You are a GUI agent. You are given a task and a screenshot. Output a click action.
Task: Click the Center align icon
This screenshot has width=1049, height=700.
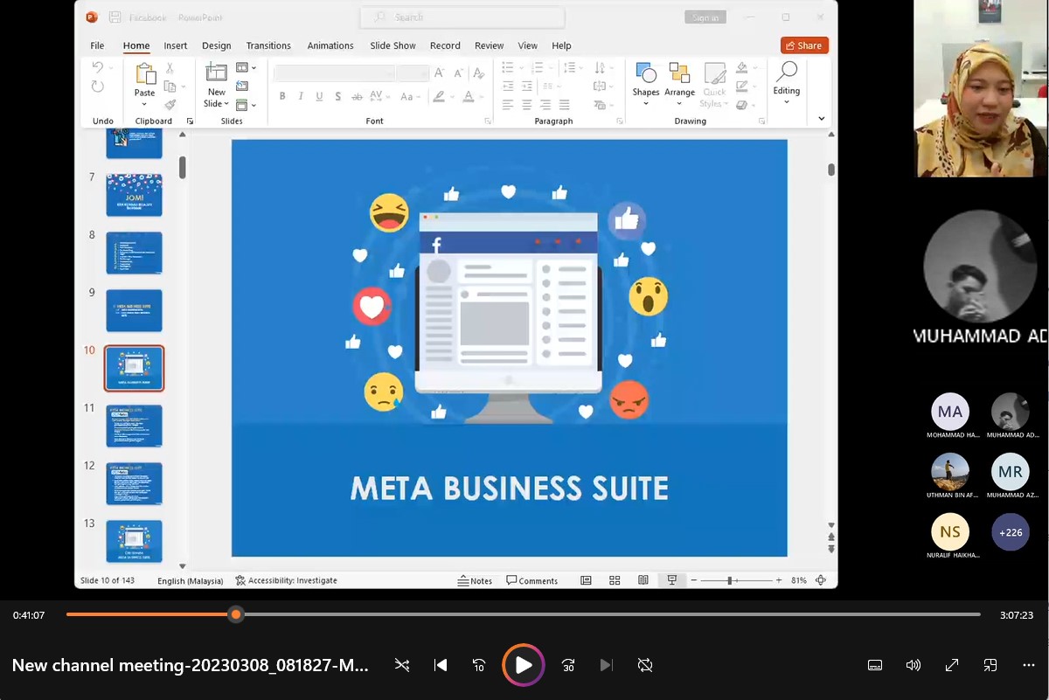526,105
